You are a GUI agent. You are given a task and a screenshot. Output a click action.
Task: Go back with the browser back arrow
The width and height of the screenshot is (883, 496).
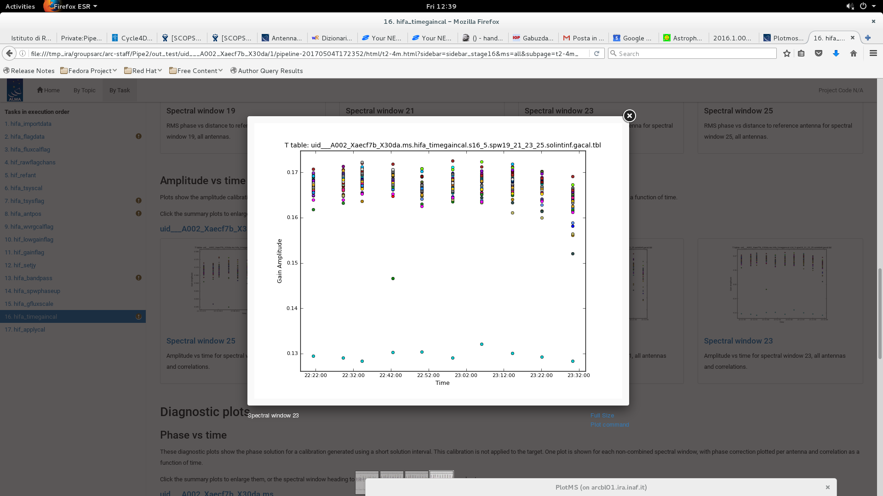pos(9,53)
